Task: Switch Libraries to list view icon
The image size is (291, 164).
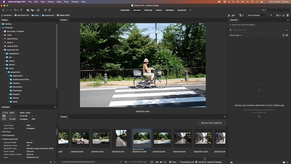Action: pos(287,35)
